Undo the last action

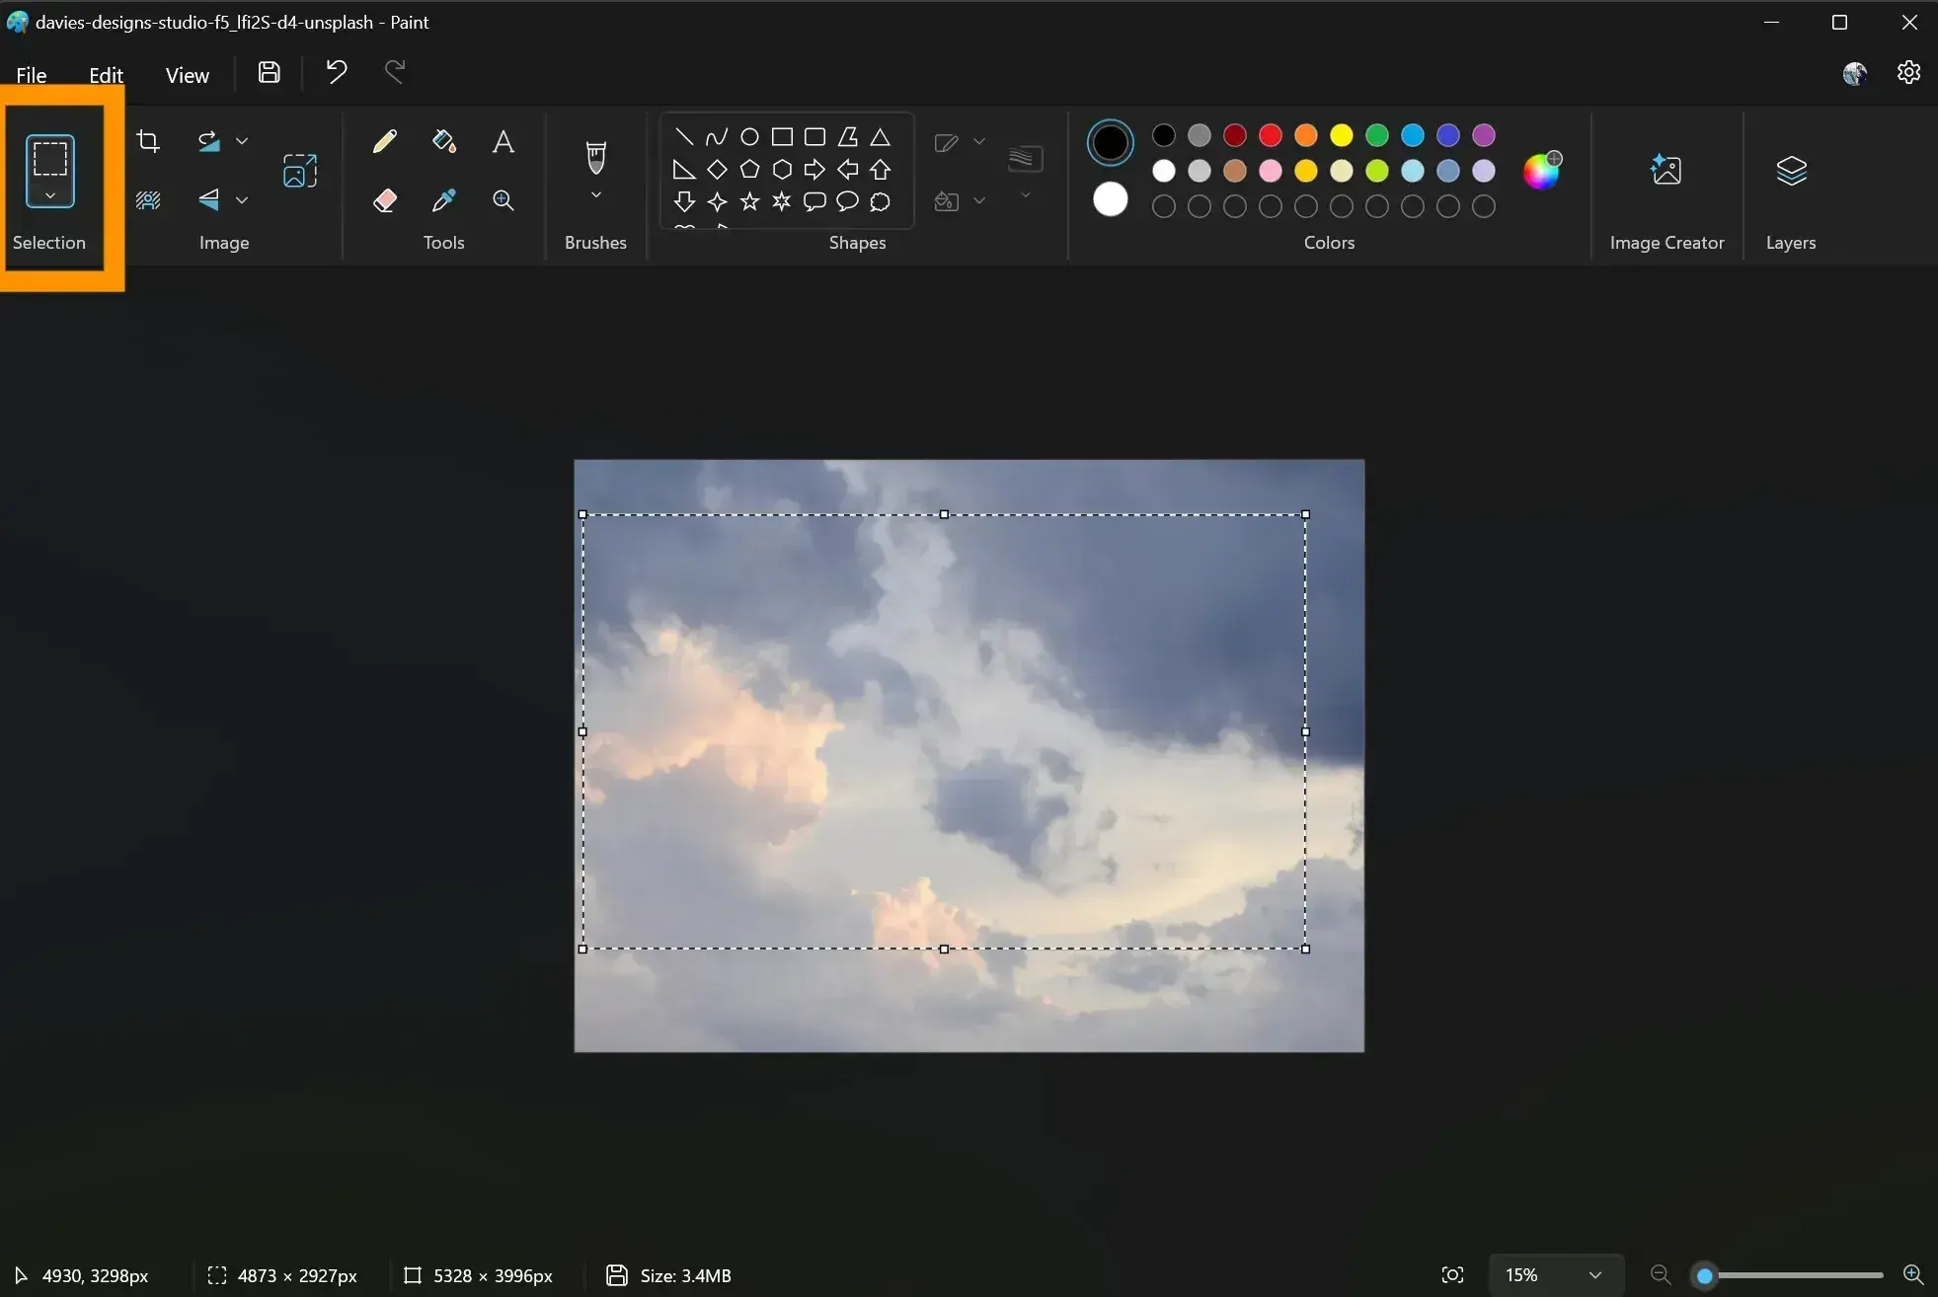(x=335, y=72)
